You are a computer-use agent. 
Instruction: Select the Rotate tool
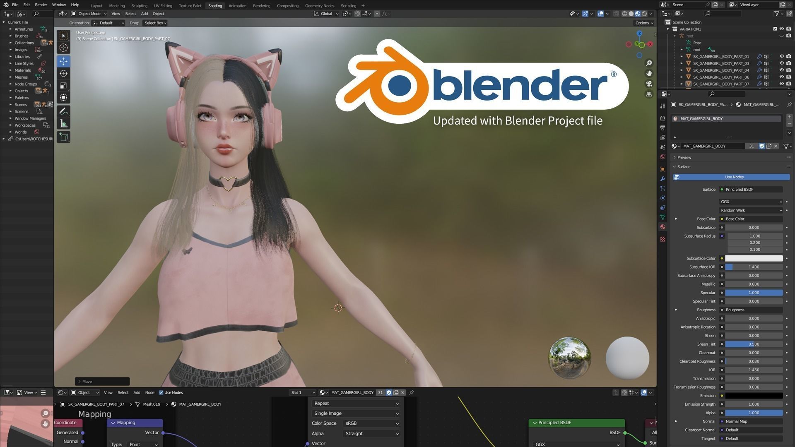[x=63, y=74]
